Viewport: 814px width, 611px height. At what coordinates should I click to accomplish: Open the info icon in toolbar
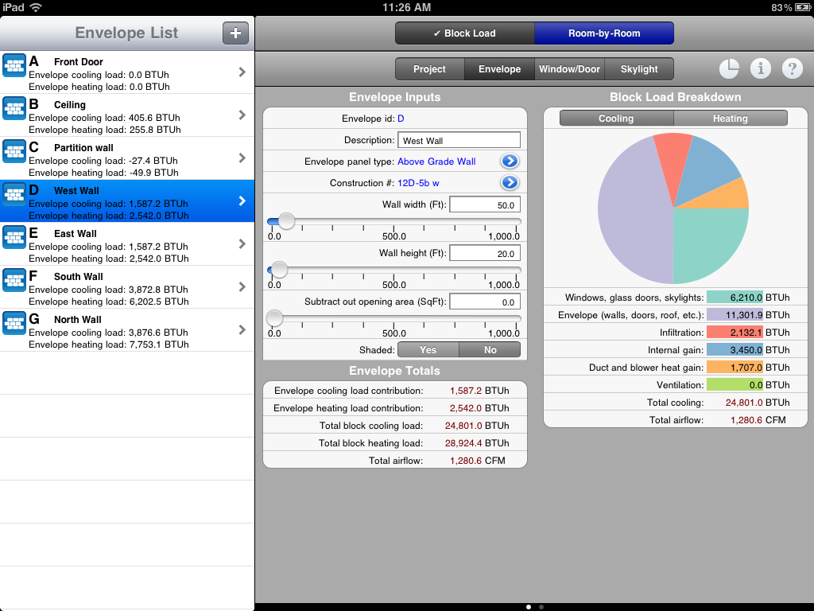(761, 69)
